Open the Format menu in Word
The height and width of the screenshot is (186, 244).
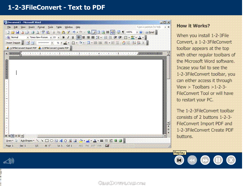(x=41, y=27)
